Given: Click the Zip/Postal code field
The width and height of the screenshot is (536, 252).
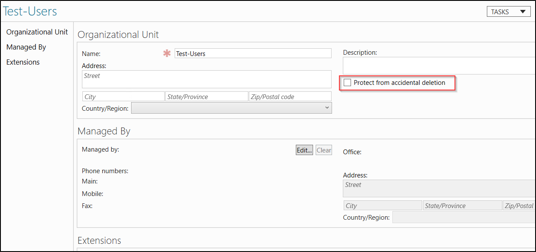Looking at the screenshot, I should pos(290,96).
